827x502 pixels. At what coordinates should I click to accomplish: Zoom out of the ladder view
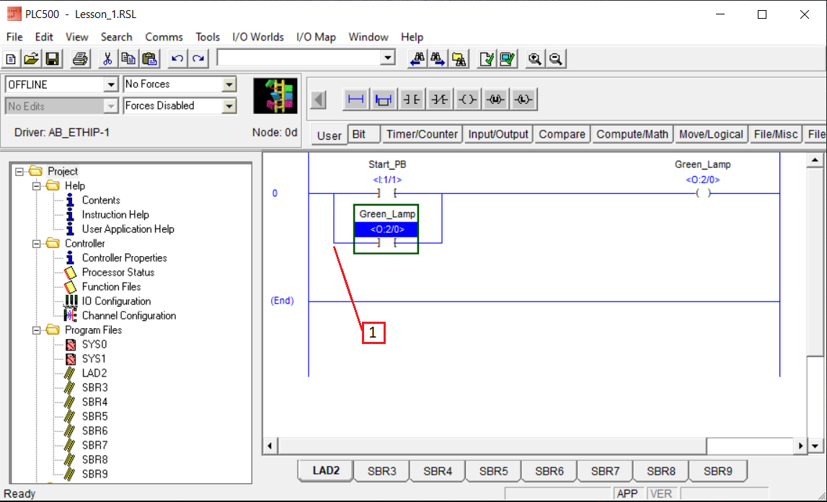[x=556, y=58]
